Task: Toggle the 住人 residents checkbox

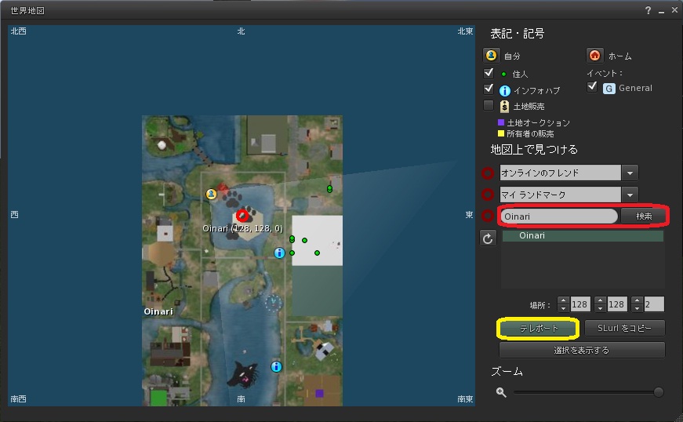Action: point(489,73)
